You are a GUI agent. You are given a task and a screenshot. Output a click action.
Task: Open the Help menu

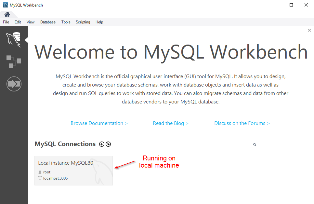[99, 22]
